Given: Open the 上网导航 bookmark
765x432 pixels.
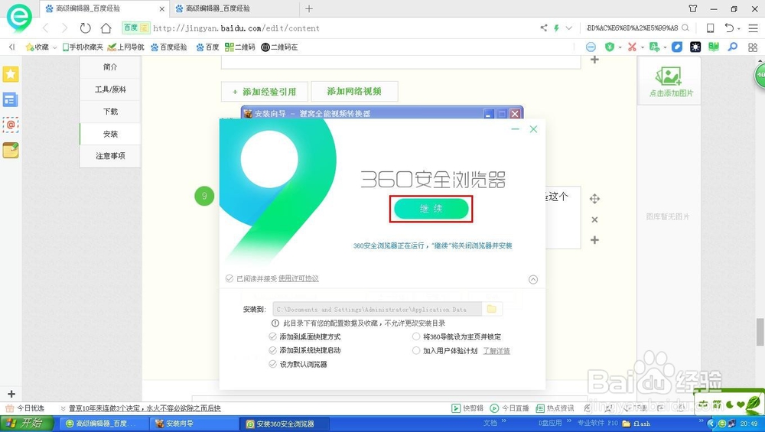Looking at the screenshot, I should 126,47.
